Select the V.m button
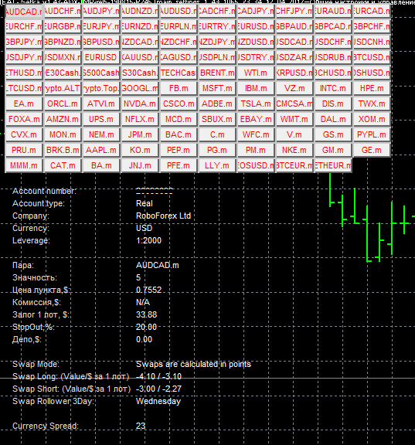 click(x=294, y=134)
